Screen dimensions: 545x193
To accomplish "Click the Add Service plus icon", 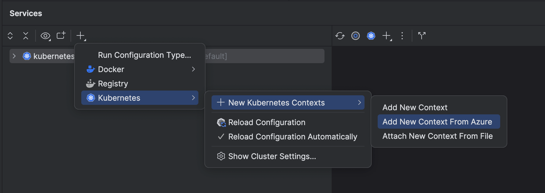I will coord(81,36).
